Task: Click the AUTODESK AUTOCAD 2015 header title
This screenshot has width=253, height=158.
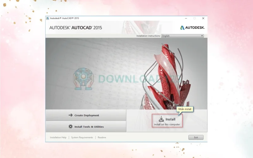Action: (x=76, y=27)
